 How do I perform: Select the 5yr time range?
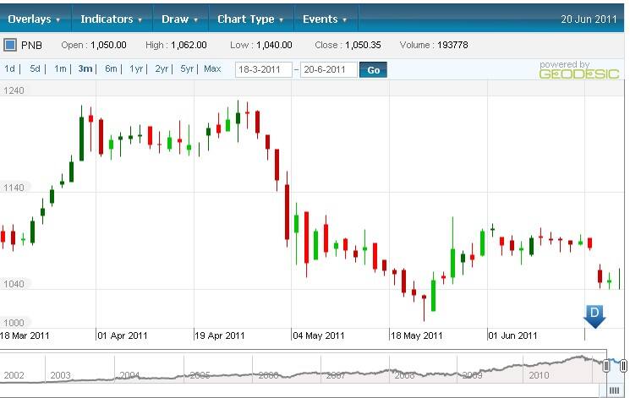[187, 69]
